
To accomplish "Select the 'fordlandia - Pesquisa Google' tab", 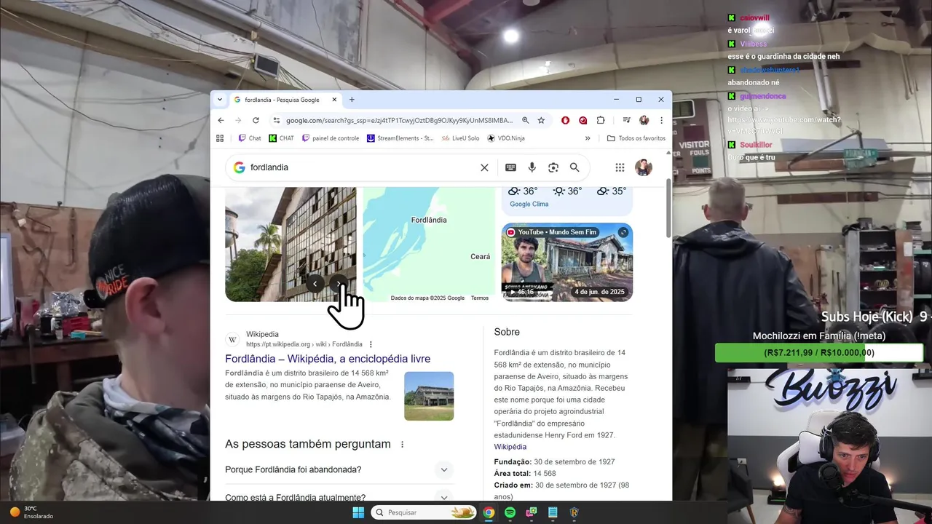I will click(x=285, y=100).
